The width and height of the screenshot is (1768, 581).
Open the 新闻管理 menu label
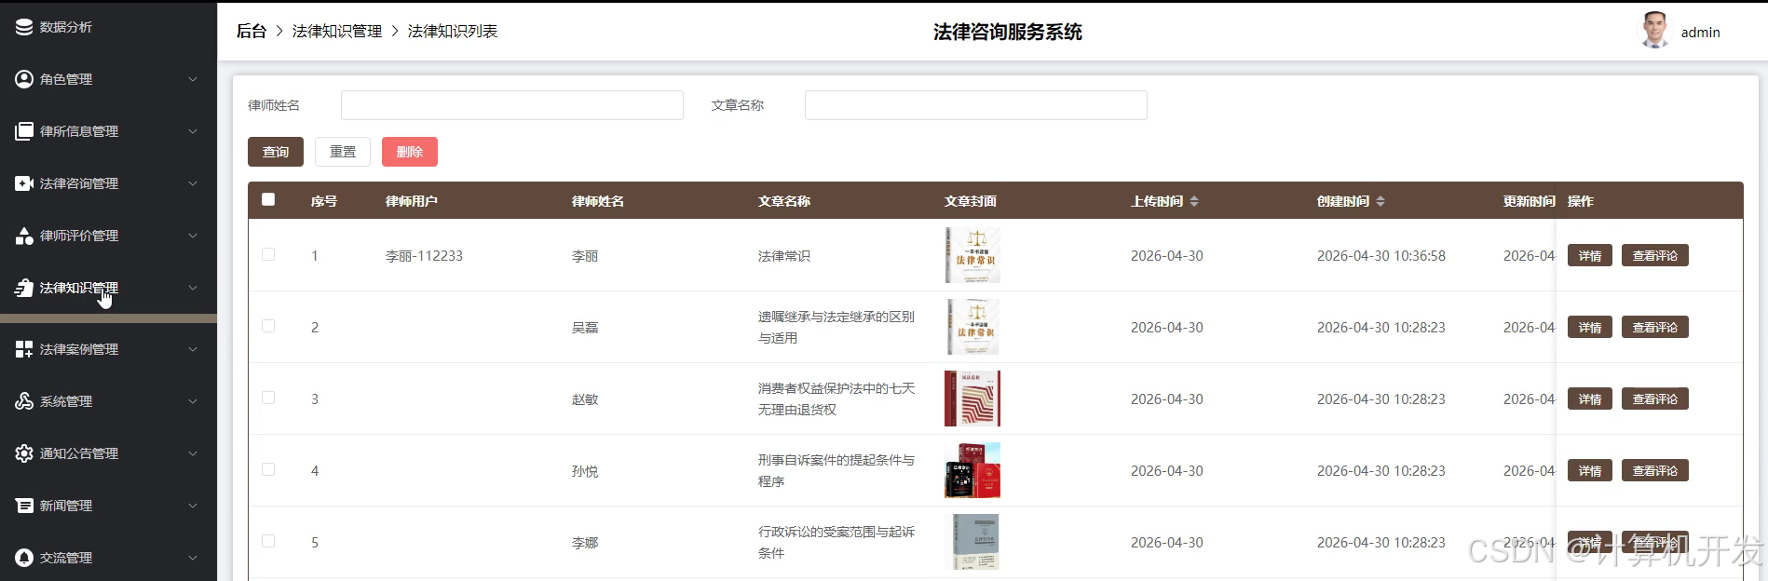click(x=66, y=506)
